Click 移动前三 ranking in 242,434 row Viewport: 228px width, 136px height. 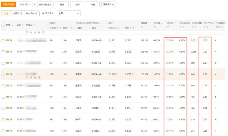(96, 51)
